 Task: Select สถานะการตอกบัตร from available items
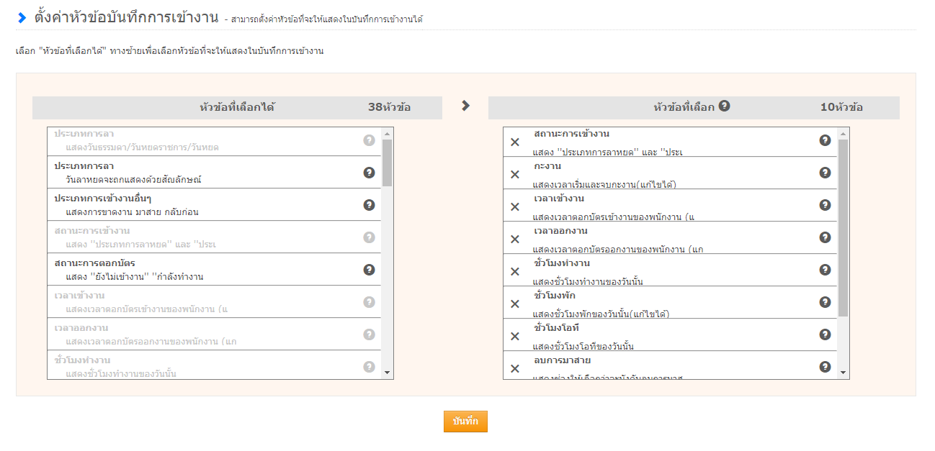[202, 270]
